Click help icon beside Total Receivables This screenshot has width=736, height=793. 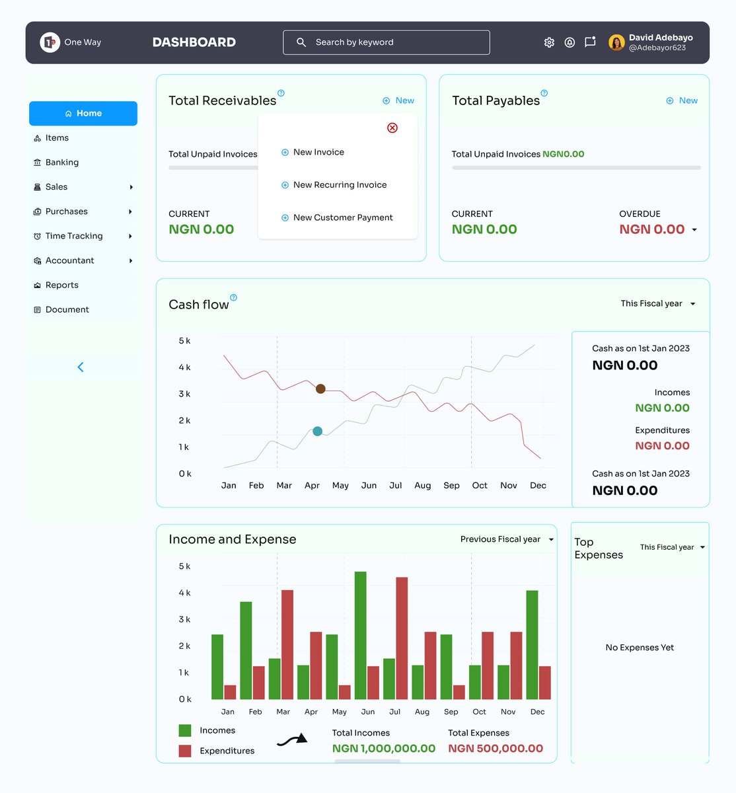pos(281,93)
